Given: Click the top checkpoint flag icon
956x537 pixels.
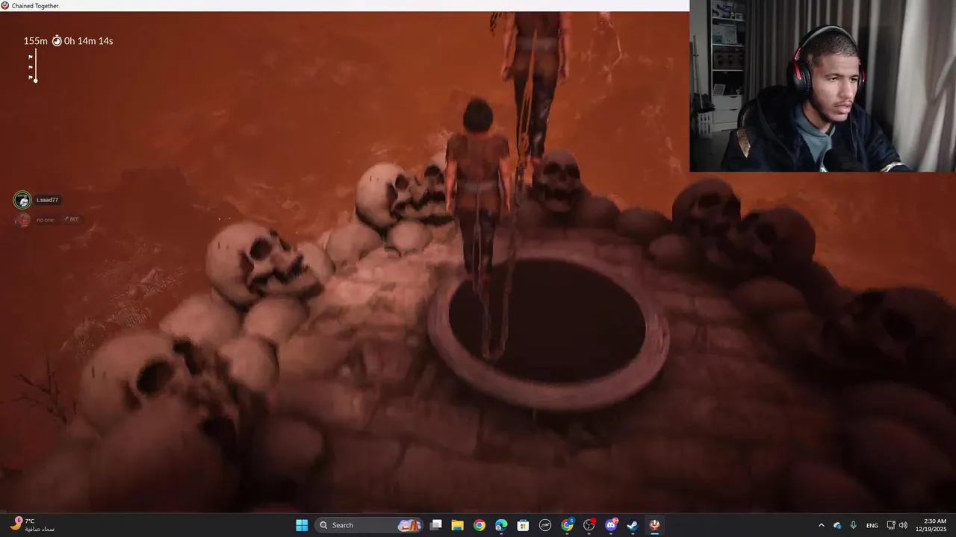Looking at the screenshot, I should tap(31, 57).
